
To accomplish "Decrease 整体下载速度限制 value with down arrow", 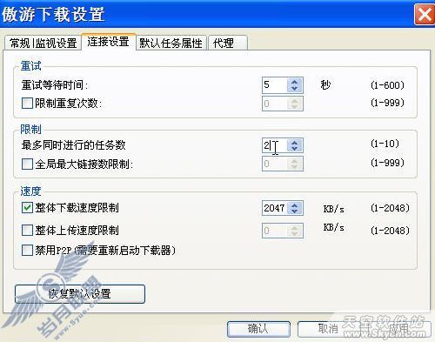I will tap(295, 211).
